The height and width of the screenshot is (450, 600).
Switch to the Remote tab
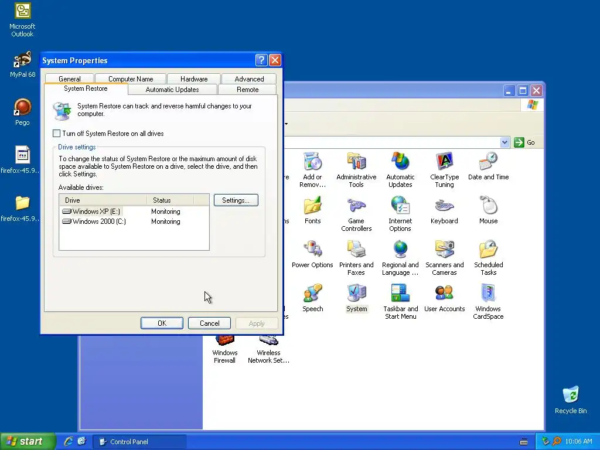click(248, 90)
